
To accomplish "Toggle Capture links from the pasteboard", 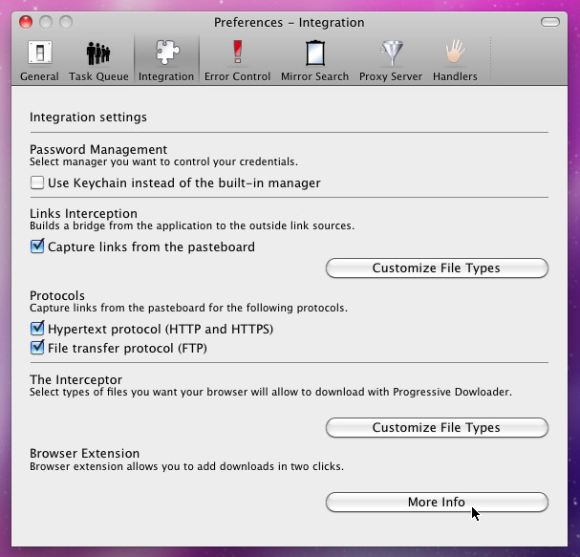I will (x=37, y=246).
